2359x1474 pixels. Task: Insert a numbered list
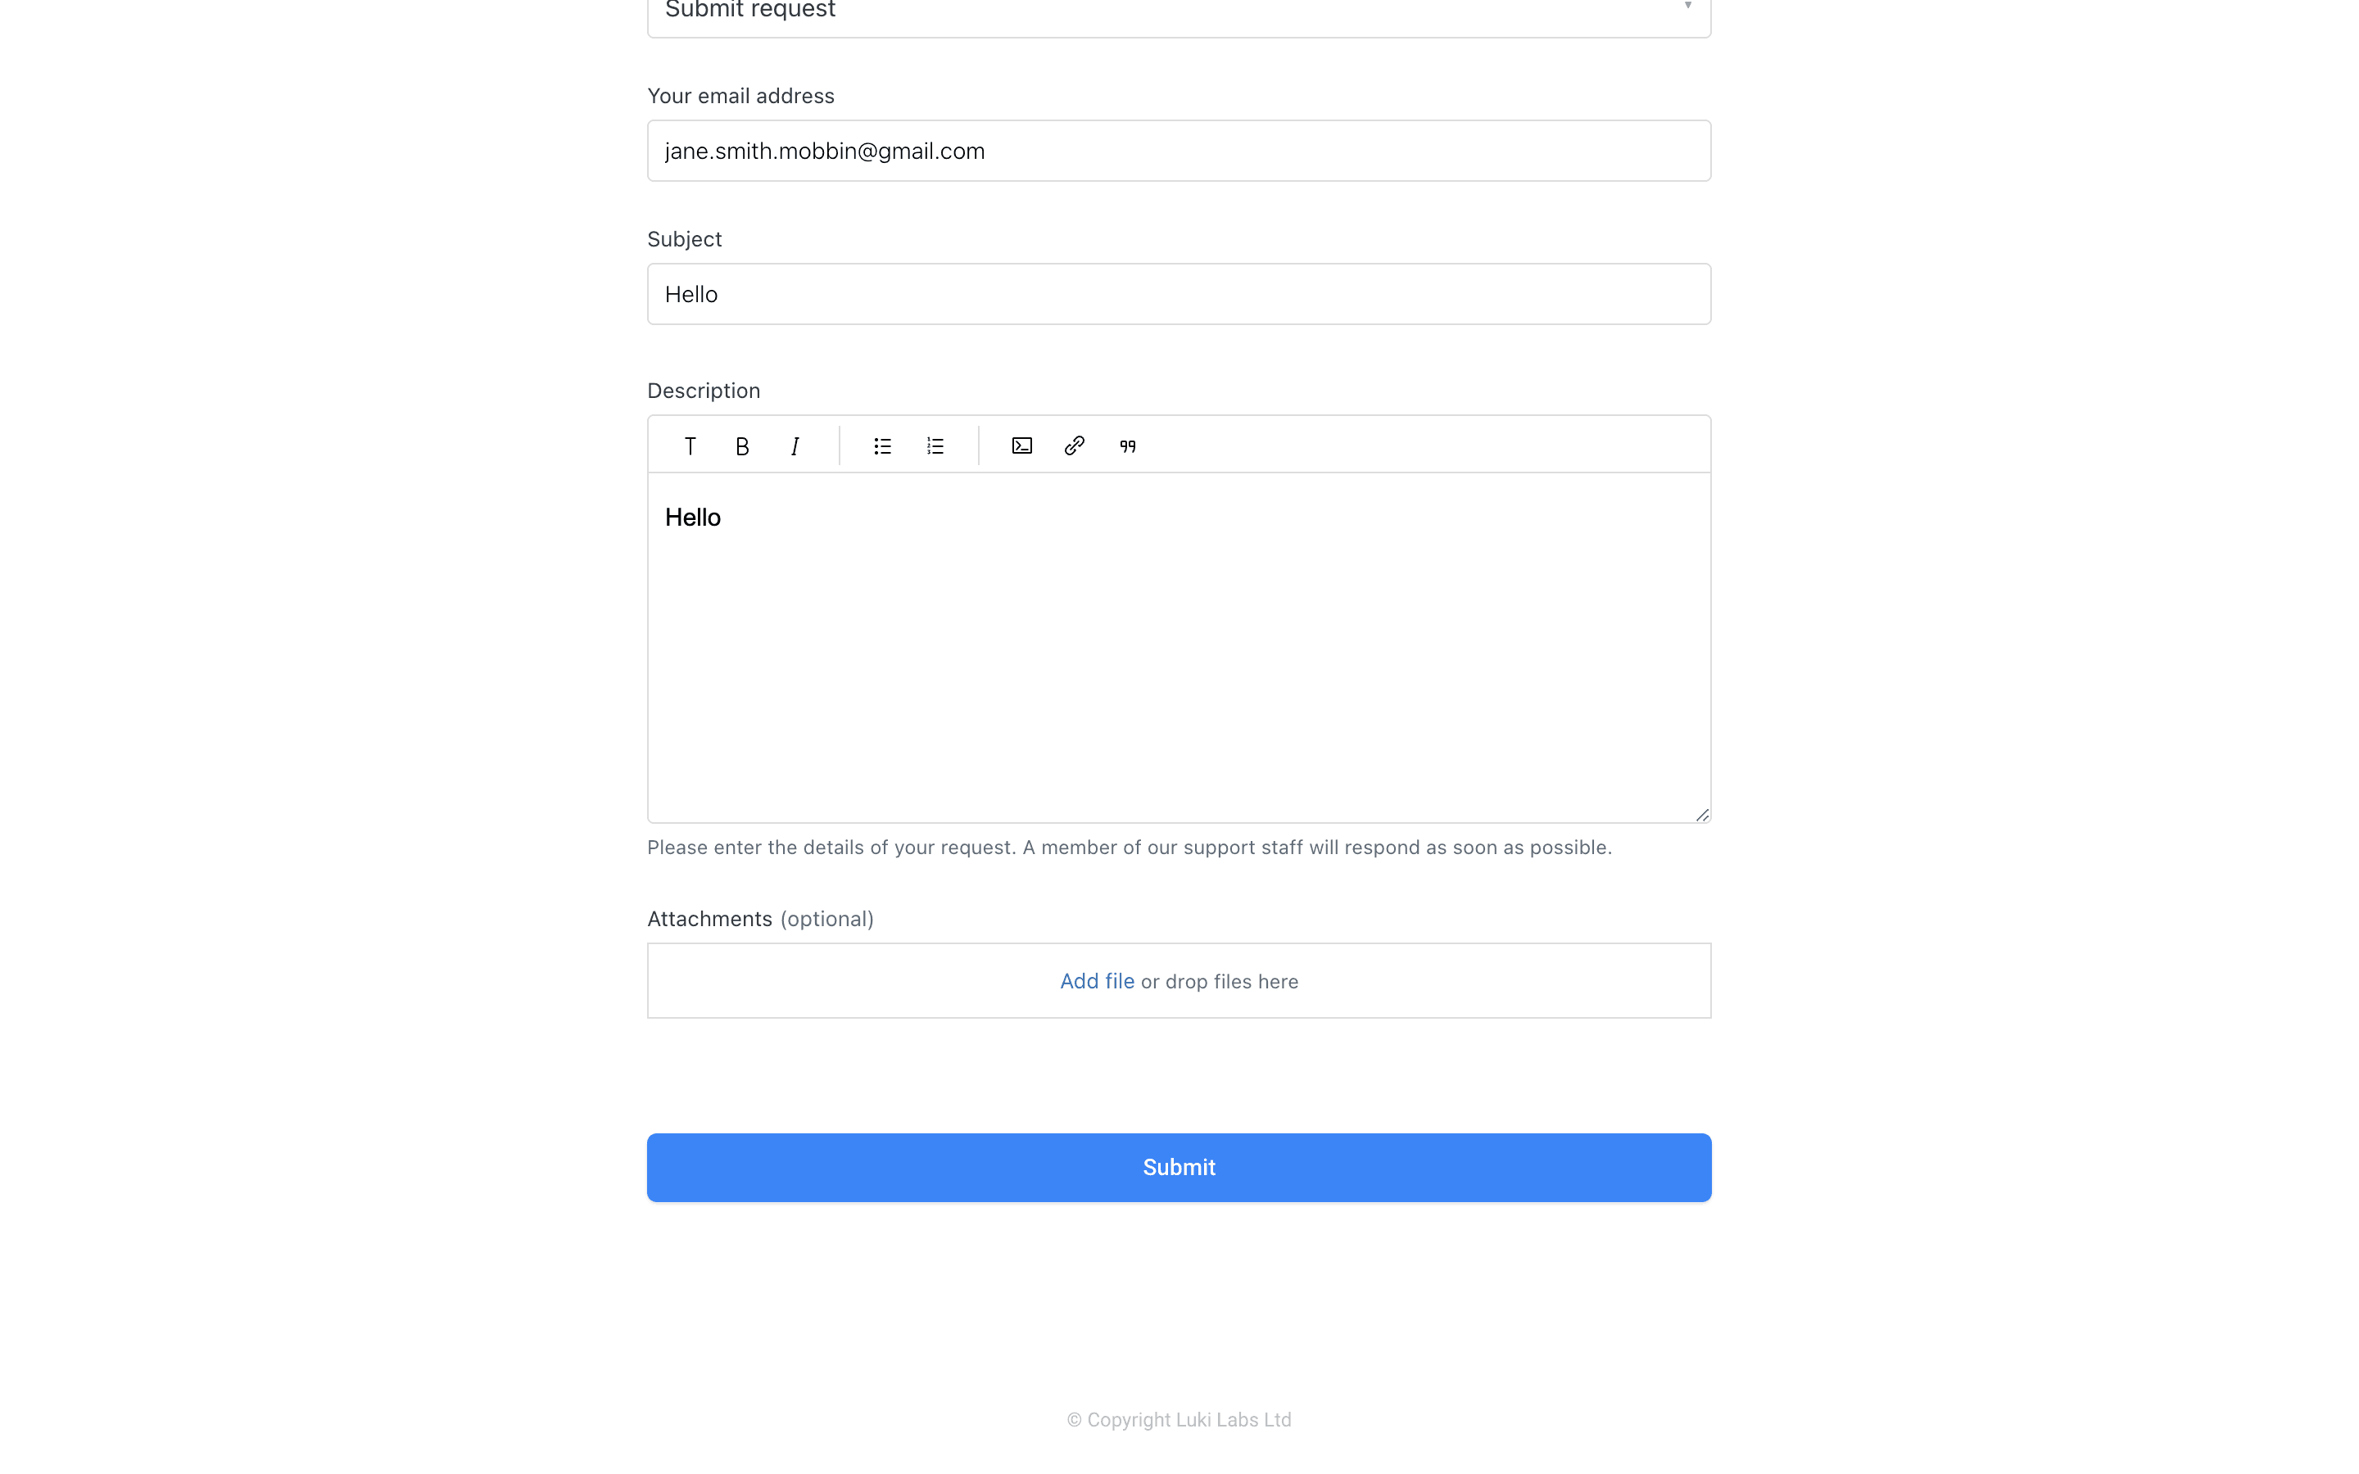[x=935, y=445]
